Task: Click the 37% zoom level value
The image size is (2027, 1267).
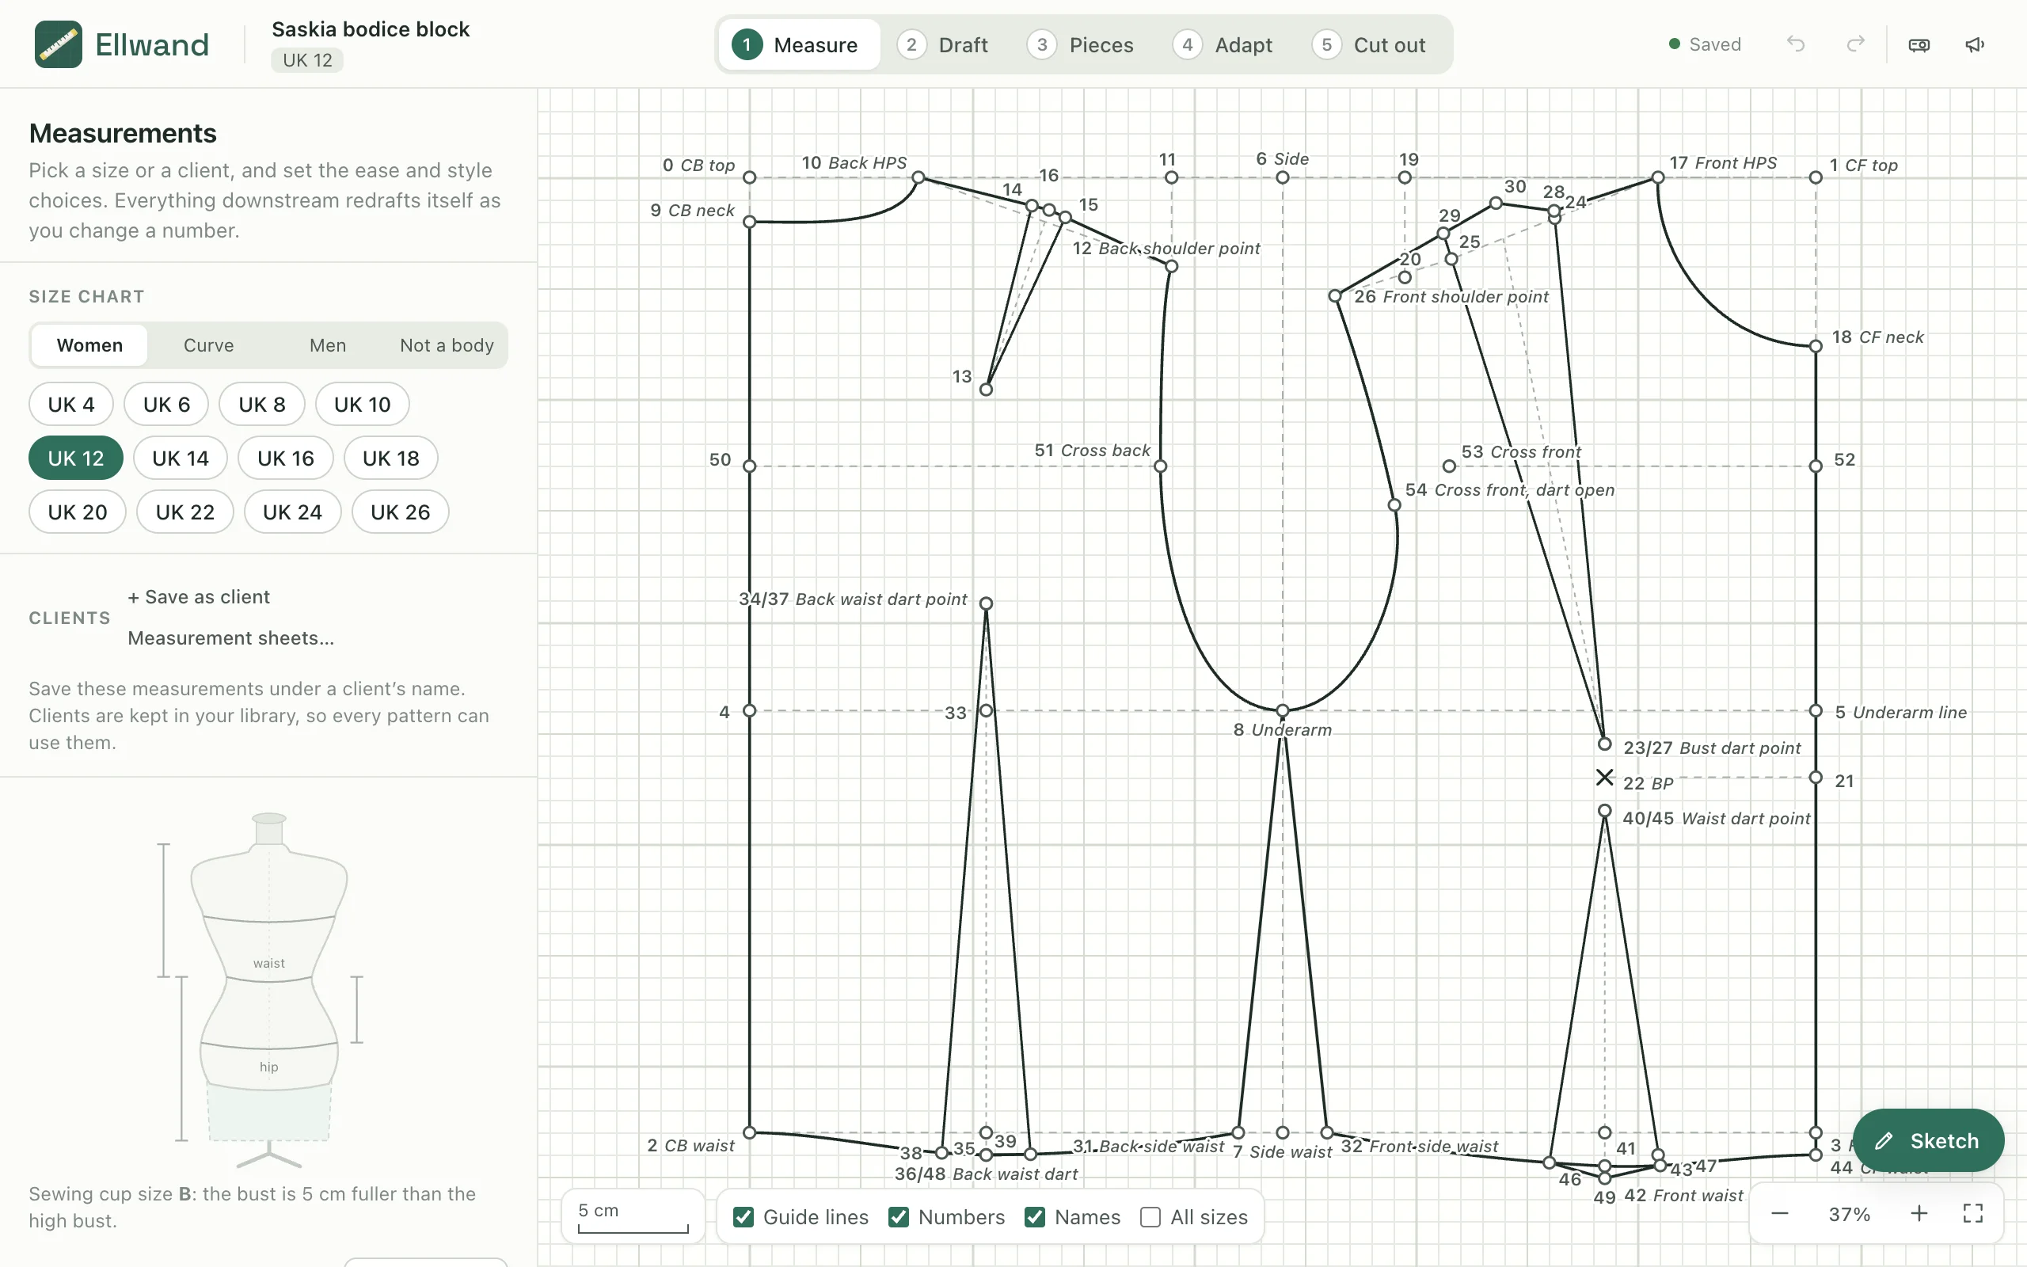Action: pyautogui.click(x=1850, y=1213)
